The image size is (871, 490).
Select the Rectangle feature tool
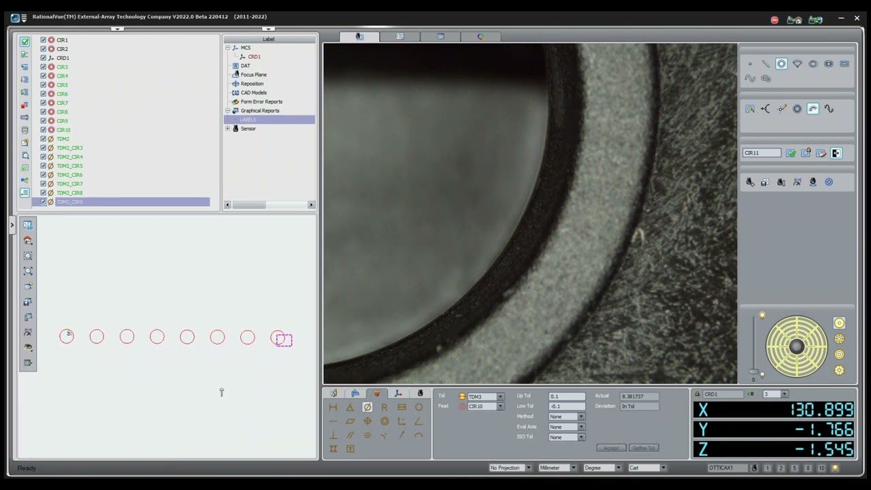tap(844, 64)
